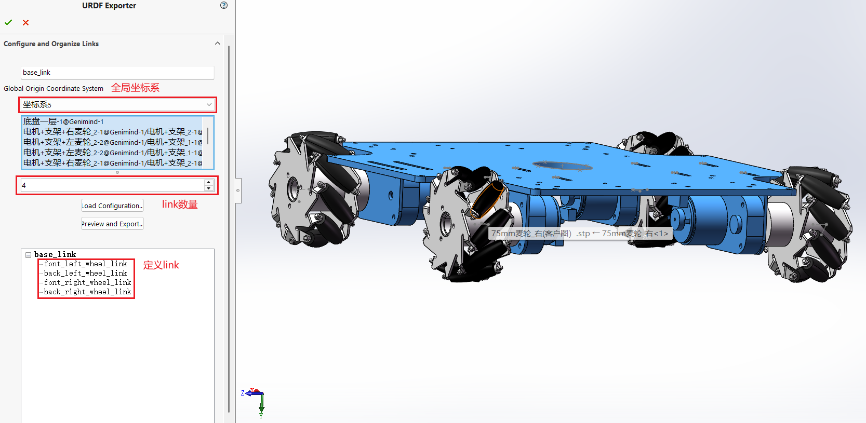The width and height of the screenshot is (866, 423).
Task: Collapse the base_link tree node
Action: pos(28,255)
